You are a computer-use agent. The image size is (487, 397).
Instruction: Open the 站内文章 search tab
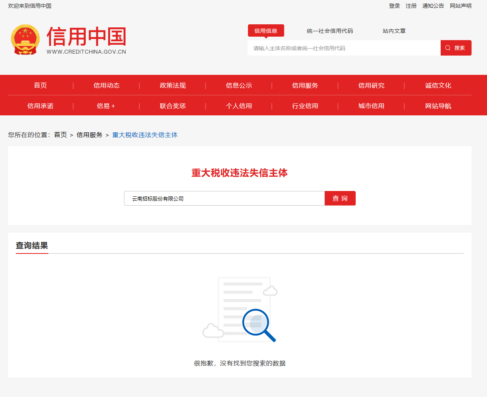394,30
